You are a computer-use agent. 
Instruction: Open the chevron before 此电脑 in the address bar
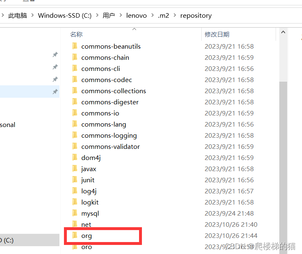pyautogui.click(x=3, y=15)
